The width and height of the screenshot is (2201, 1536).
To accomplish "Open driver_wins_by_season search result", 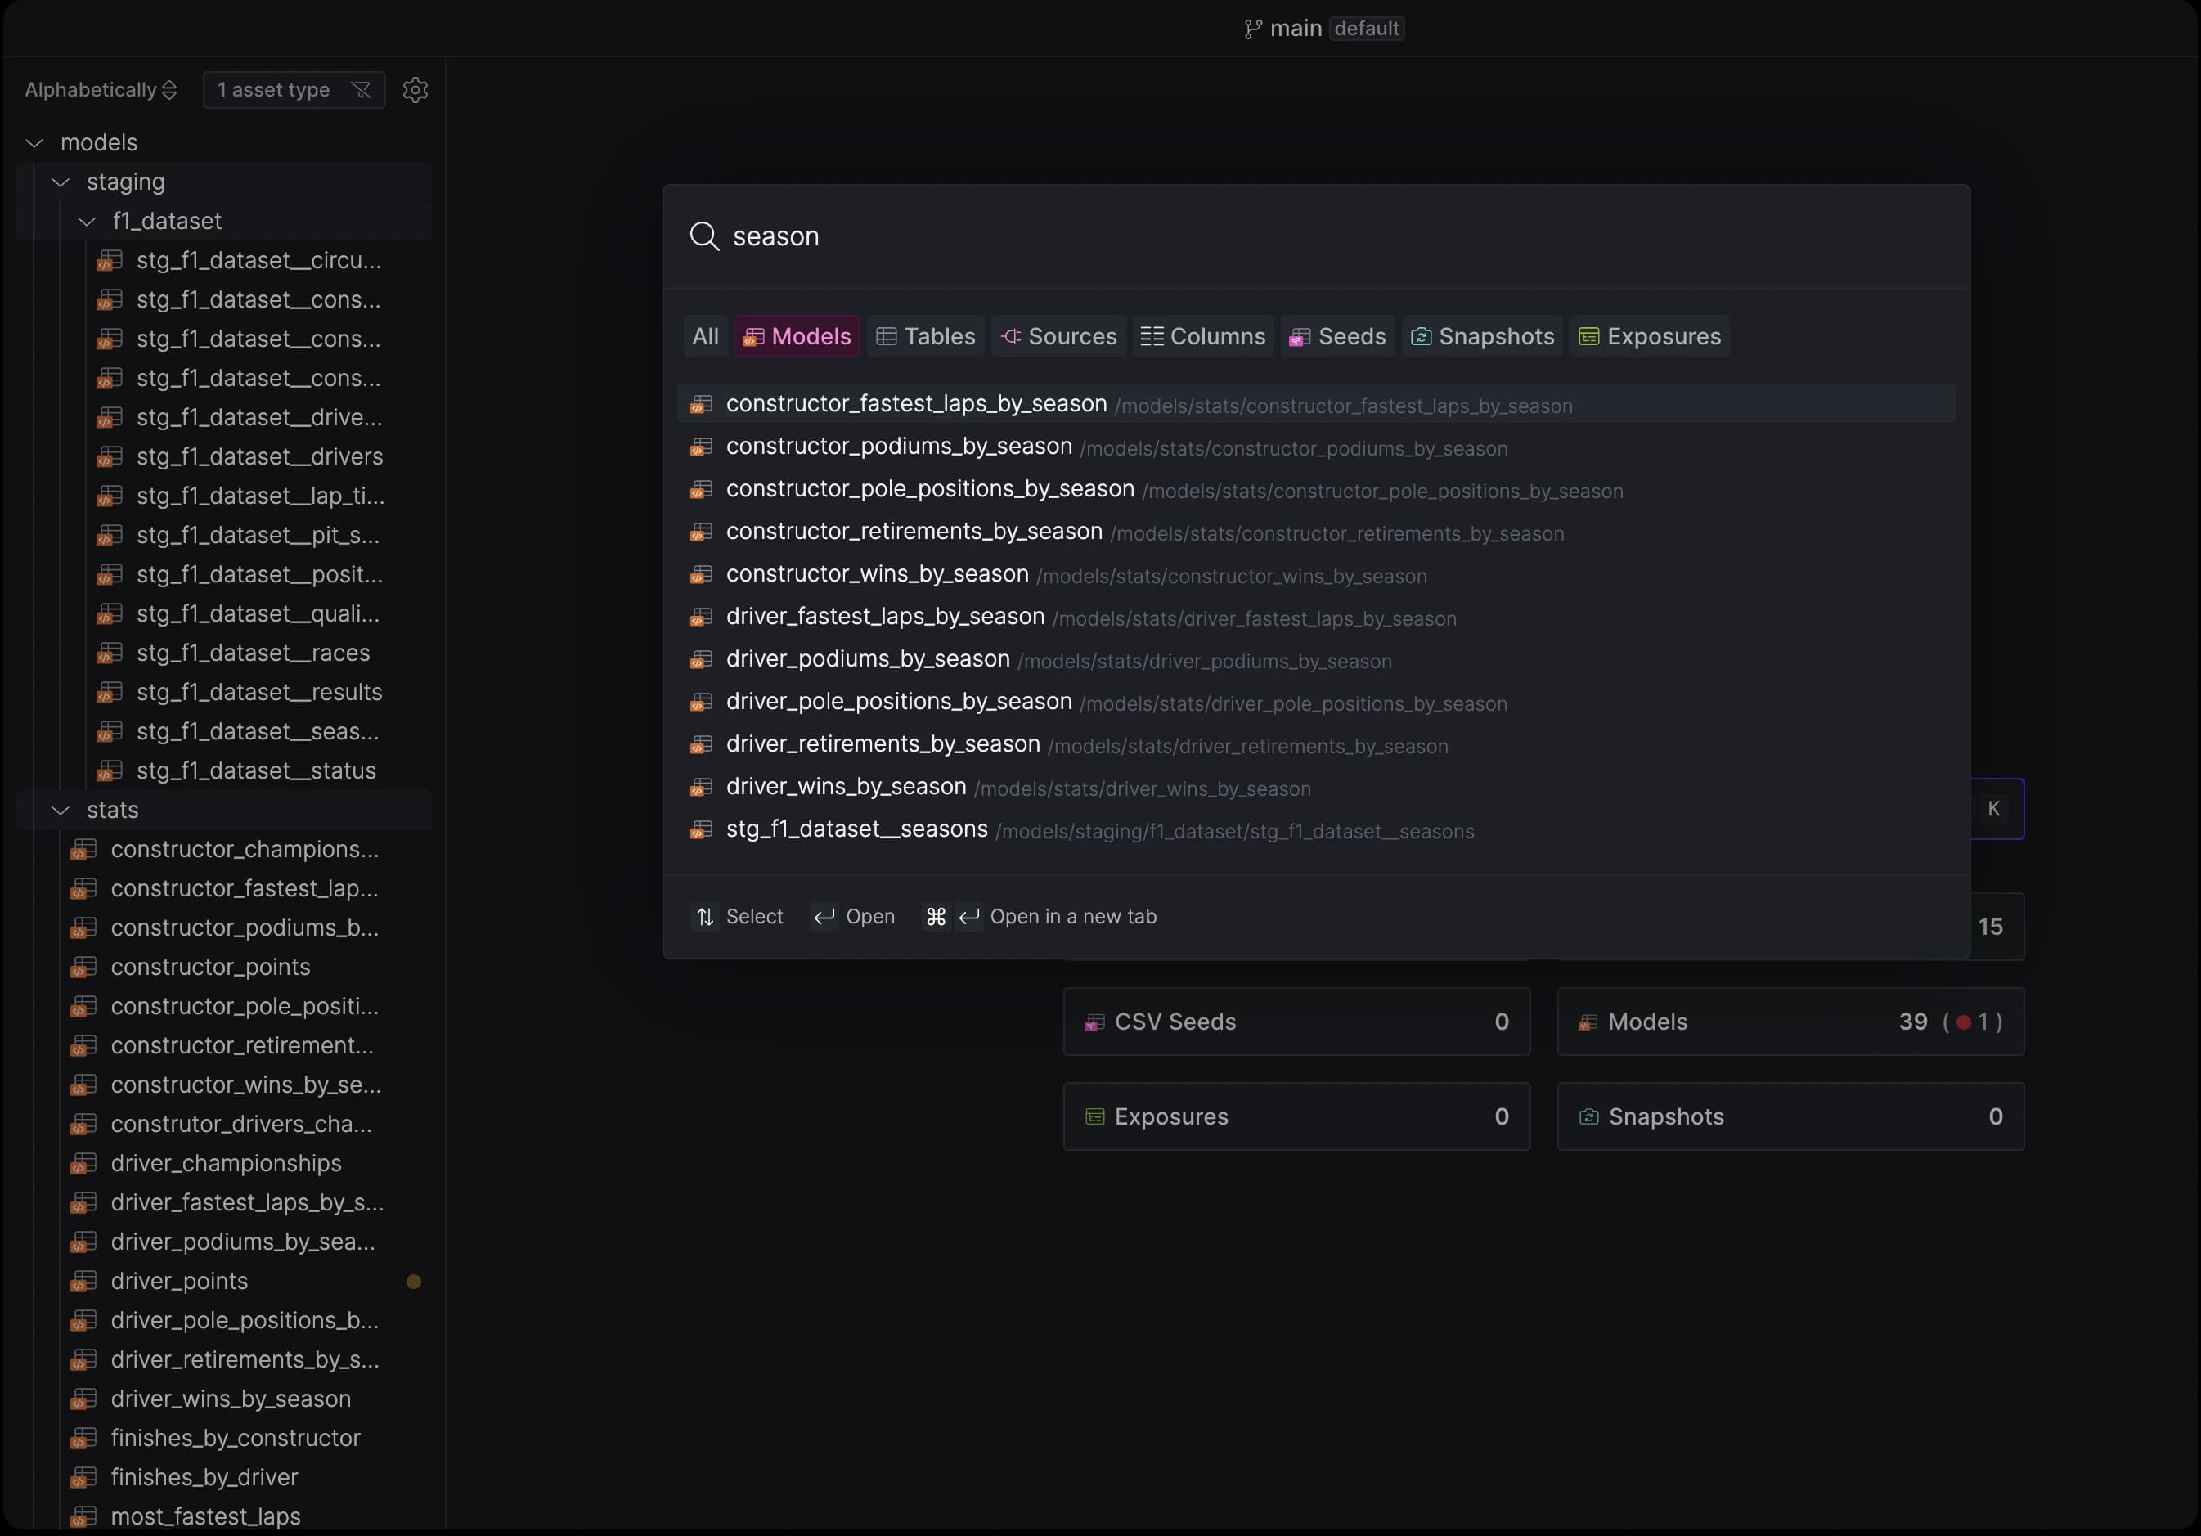I will [x=846, y=787].
